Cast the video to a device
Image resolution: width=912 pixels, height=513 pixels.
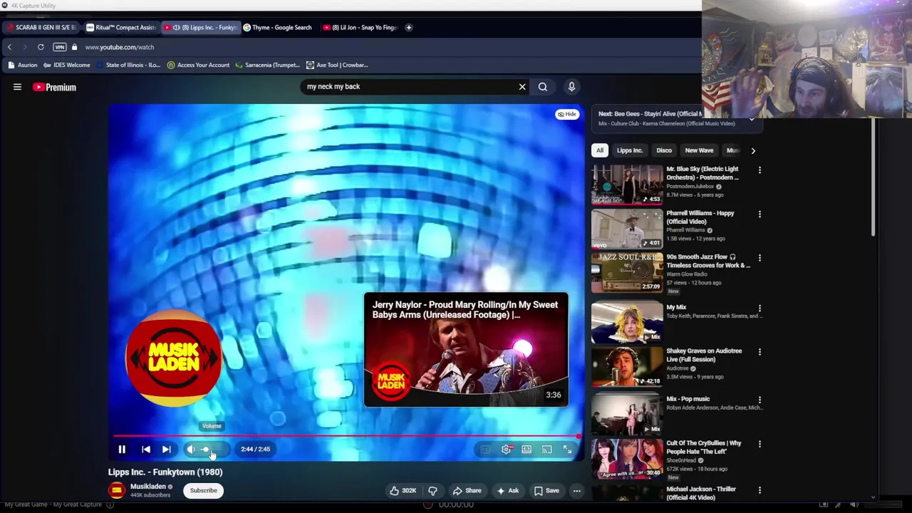click(546, 450)
